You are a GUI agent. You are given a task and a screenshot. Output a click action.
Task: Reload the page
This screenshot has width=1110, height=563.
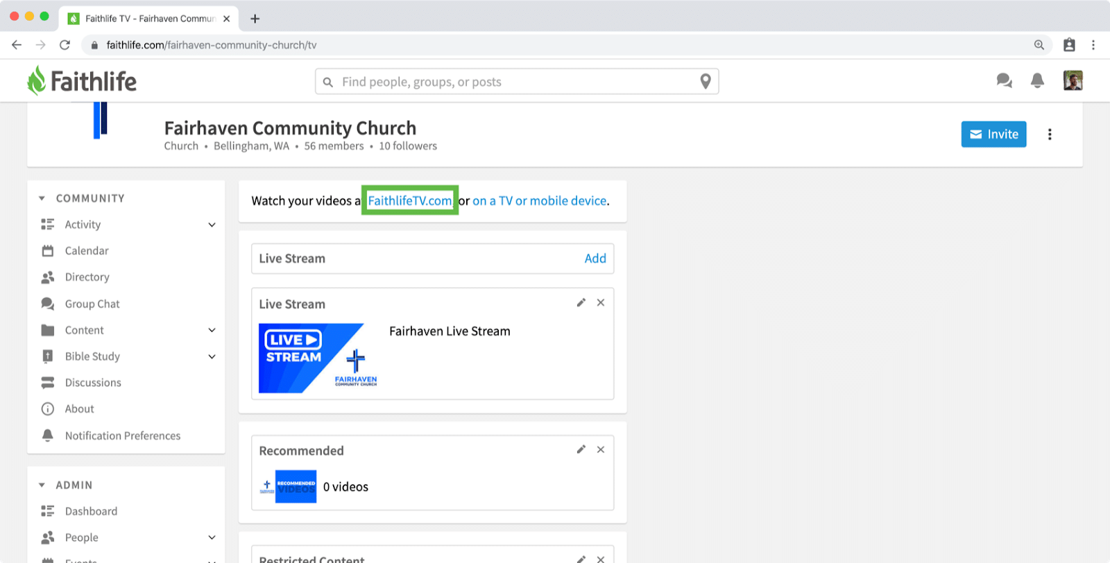[x=65, y=45]
